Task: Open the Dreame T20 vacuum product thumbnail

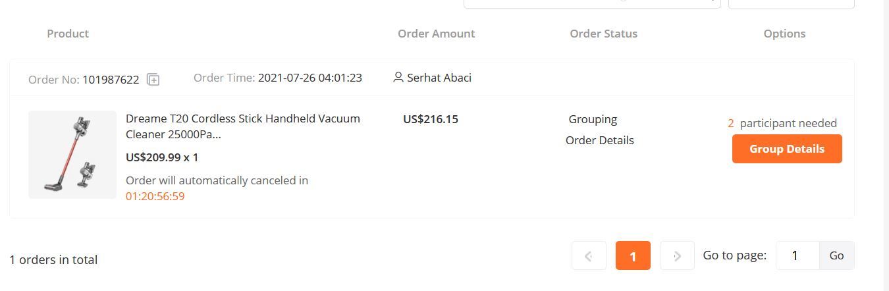Action: tap(72, 155)
